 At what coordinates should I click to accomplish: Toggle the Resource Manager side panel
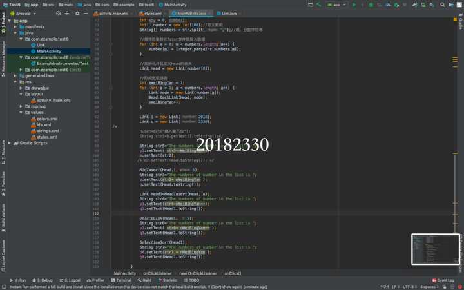click(x=3, y=59)
